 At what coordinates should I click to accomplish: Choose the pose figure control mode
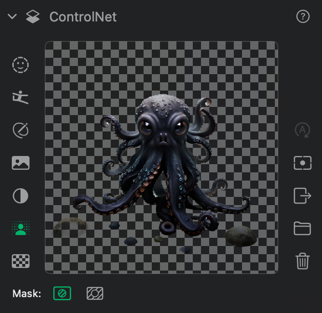tap(21, 97)
